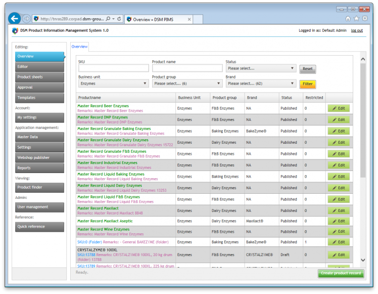Viewport: 378px width, 294px height.
Task: Edit the CRYSTALZYME 100XL draft row
Action: click(339, 255)
